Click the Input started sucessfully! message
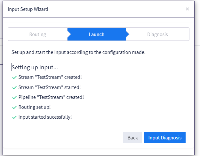 coord(45,117)
